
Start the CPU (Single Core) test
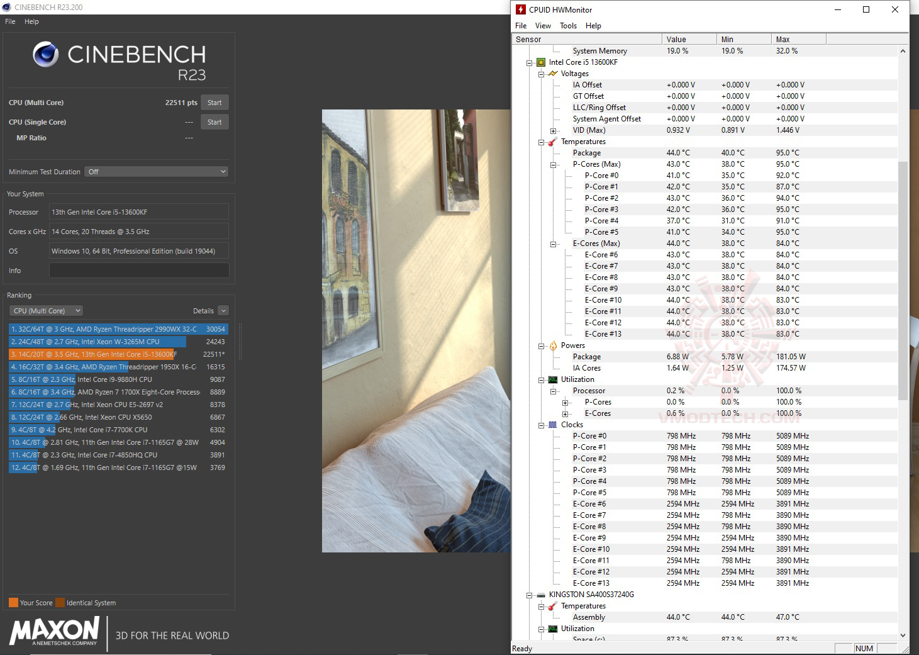[x=214, y=122]
